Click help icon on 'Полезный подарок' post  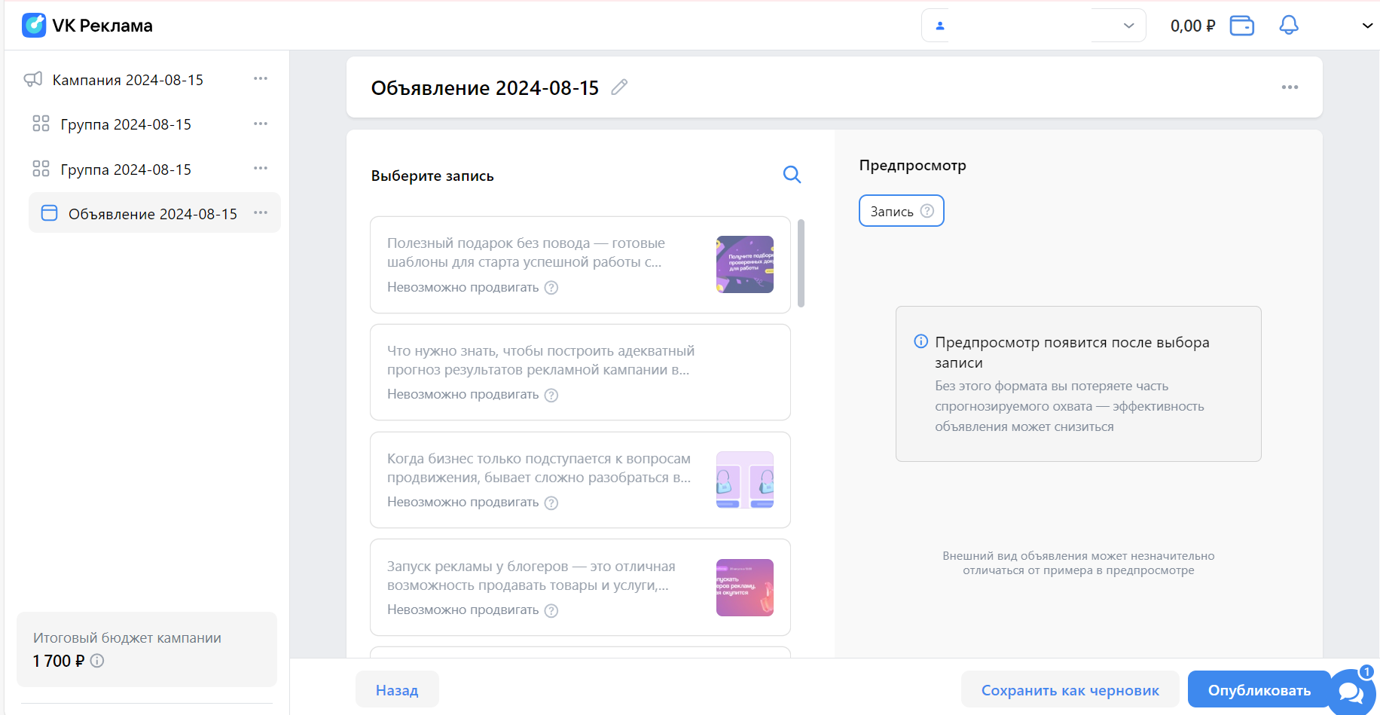click(x=551, y=288)
